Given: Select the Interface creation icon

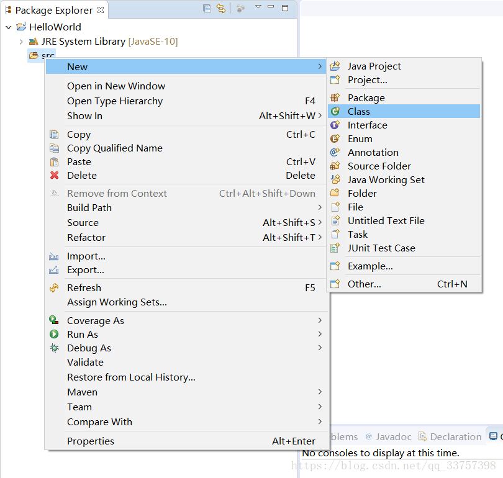Looking at the screenshot, I should pos(335,125).
